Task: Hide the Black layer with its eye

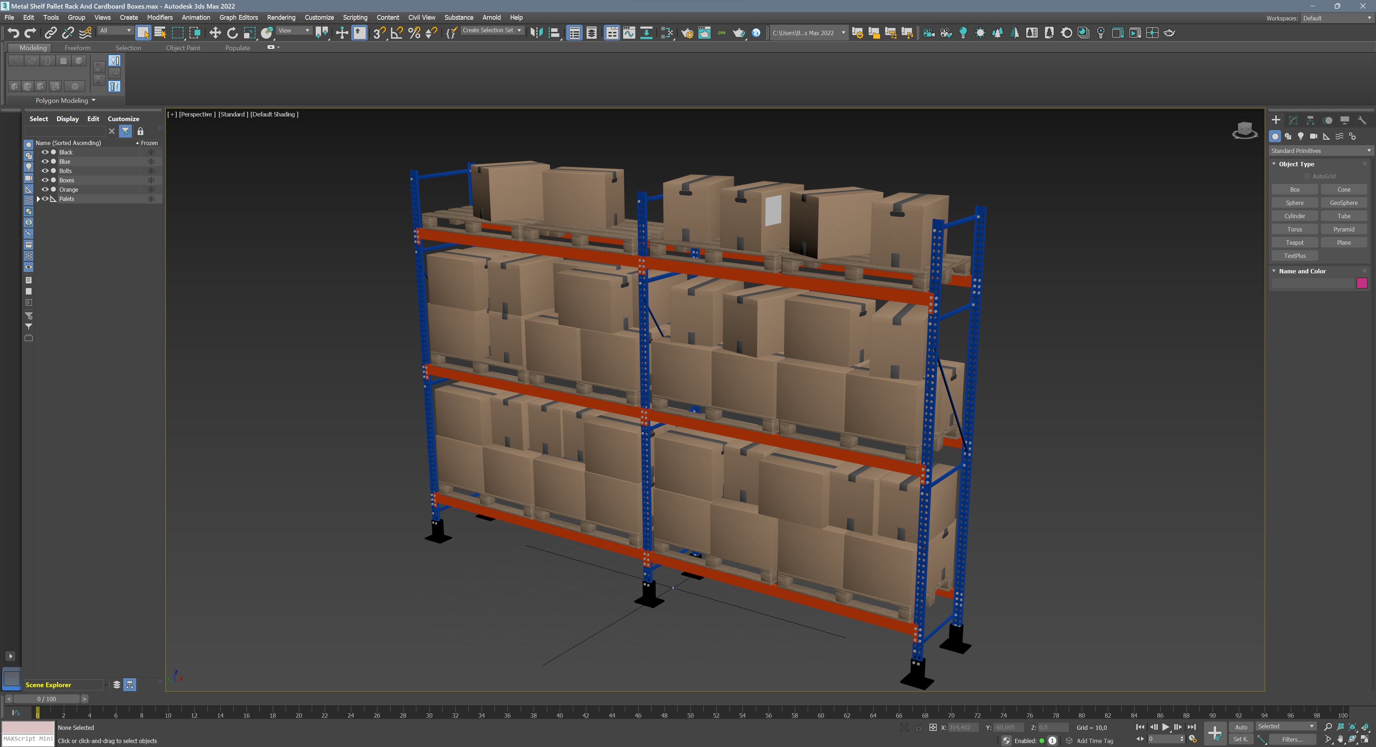Action: point(46,152)
